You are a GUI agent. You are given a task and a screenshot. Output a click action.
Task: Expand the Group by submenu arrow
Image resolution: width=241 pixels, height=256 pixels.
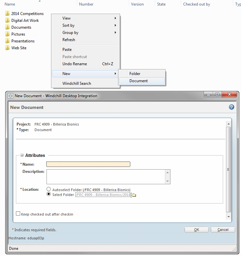tap(115, 33)
